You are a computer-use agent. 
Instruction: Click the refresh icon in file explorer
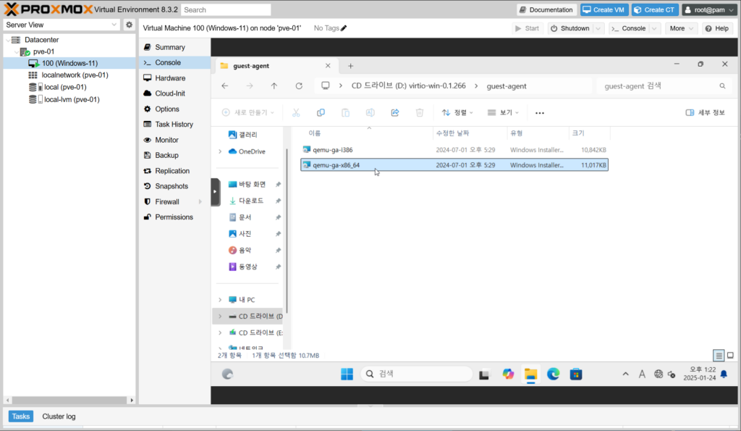point(299,85)
